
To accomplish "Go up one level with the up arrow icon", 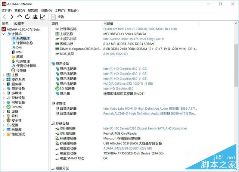I will (x=19, y=16).
